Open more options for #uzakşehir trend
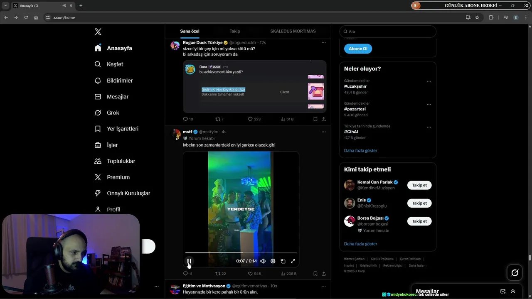The height and width of the screenshot is (299, 532). (x=429, y=82)
